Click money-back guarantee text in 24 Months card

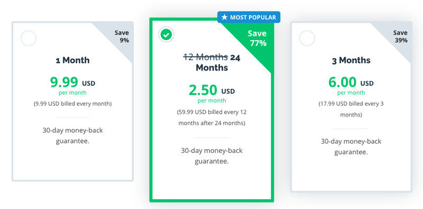tap(212, 156)
